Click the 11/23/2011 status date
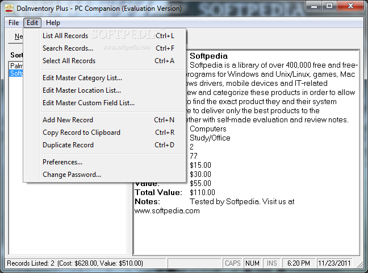Image resolution: width=368 pixels, height=273 pixels. pos(334,263)
